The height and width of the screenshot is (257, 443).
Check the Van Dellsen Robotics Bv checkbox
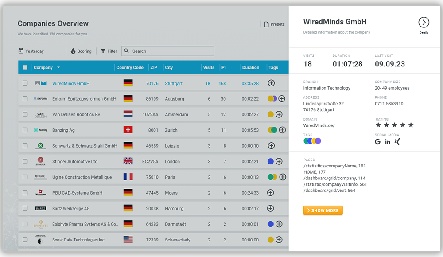tap(25, 114)
